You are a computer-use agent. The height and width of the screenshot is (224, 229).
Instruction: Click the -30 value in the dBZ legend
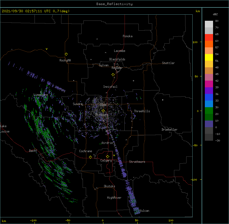(x=218, y=140)
